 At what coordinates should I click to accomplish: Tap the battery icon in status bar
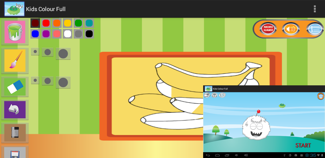point(322,155)
